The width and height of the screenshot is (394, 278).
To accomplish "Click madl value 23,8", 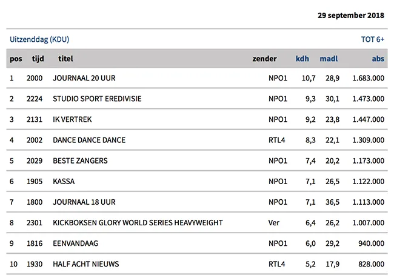I will pyautogui.click(x=332, y=119).
